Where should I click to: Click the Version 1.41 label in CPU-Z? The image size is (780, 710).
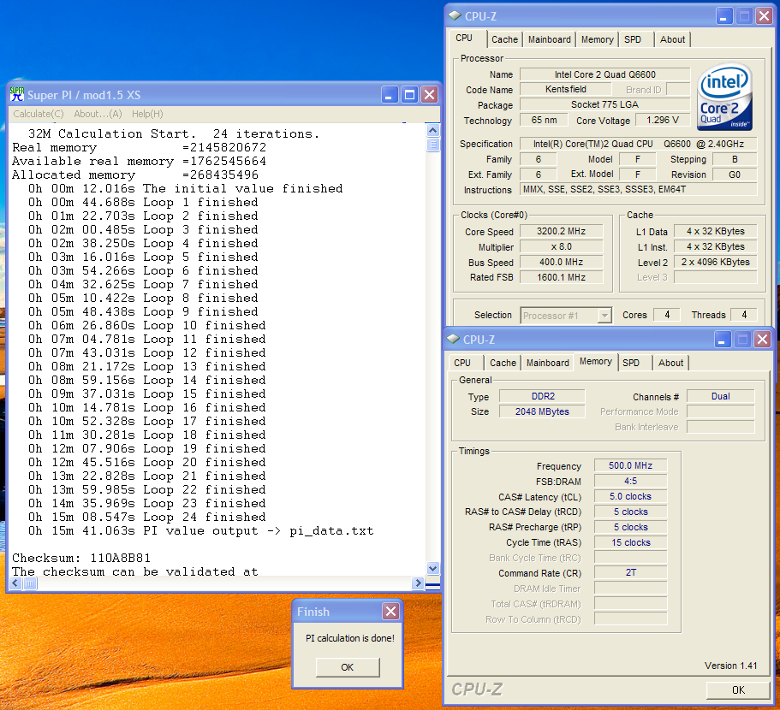[x=730, y=666]
